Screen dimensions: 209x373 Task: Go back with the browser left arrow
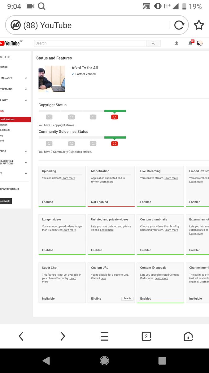click(x=21, y=336)
